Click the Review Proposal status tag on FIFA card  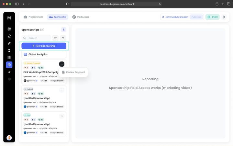point(32,63)
